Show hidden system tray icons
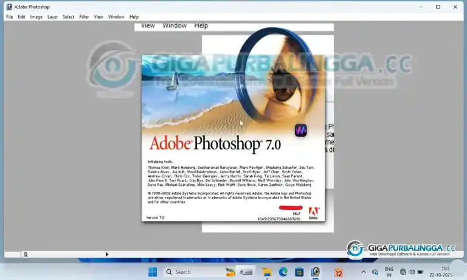This screenshot has width=467, height=280. (x=364, y=272)
